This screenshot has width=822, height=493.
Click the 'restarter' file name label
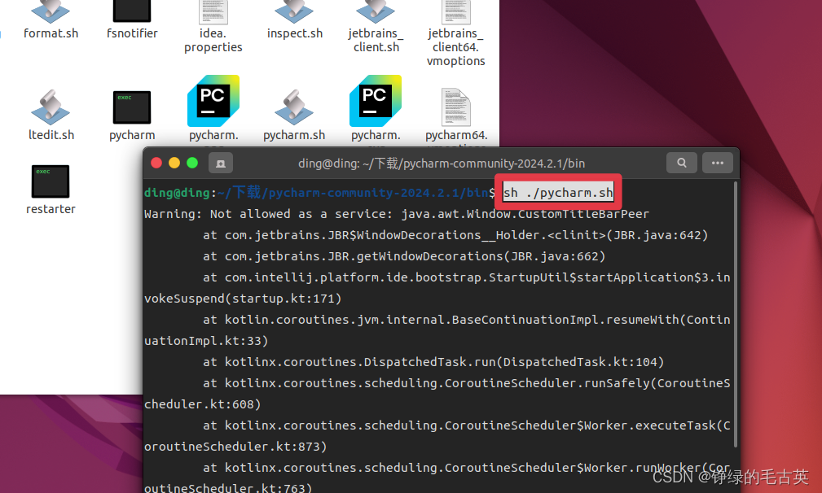click(51, 209)
